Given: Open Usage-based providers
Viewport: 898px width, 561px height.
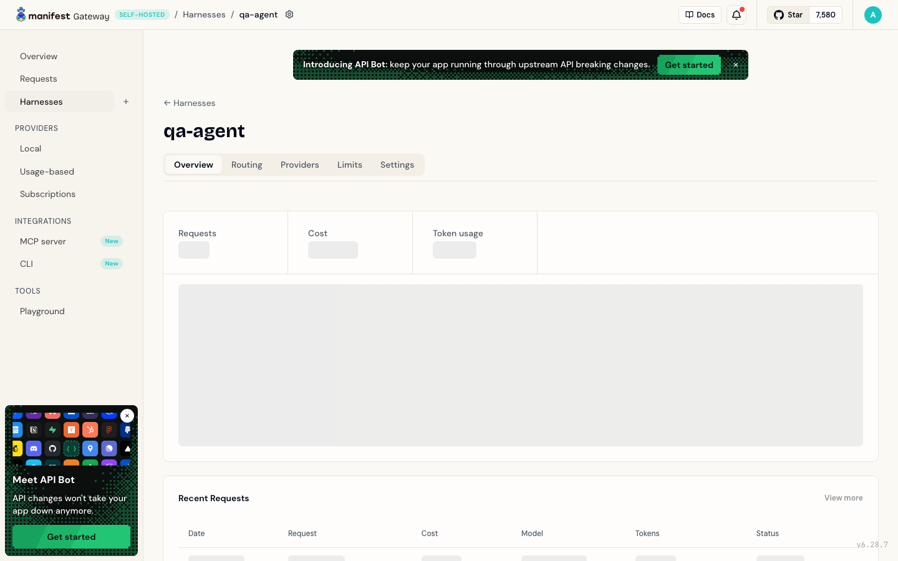Looking at the screenshot, I should point(70,171).
